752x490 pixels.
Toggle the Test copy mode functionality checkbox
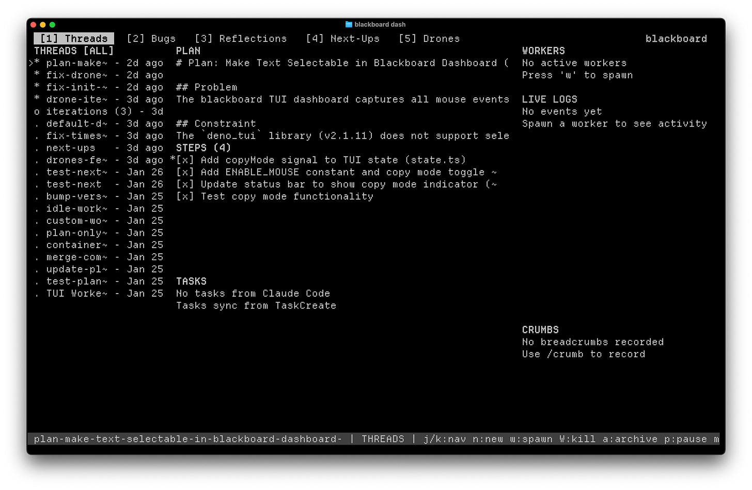[185, 196]
